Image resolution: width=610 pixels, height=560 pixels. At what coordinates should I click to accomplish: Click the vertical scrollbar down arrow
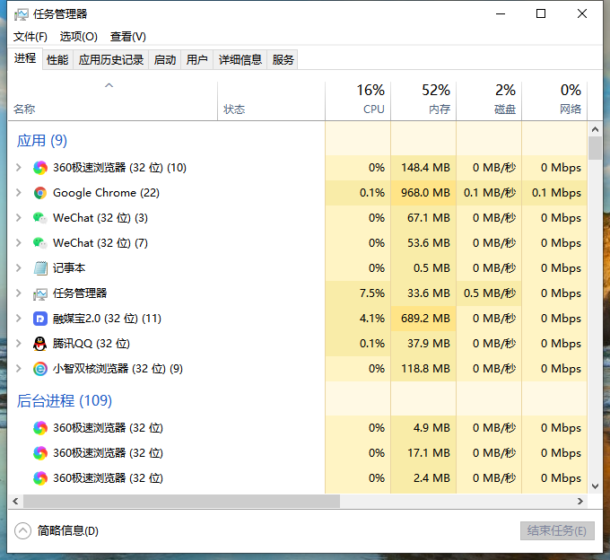pos(594,486)
